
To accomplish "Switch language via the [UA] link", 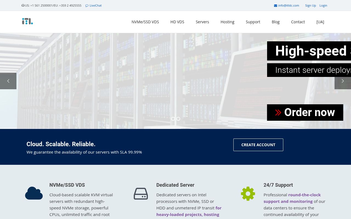I will (320, 22).
